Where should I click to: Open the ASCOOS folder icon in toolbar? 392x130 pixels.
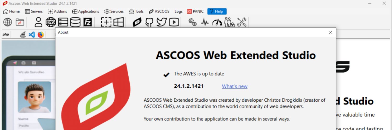click(20, 22)
